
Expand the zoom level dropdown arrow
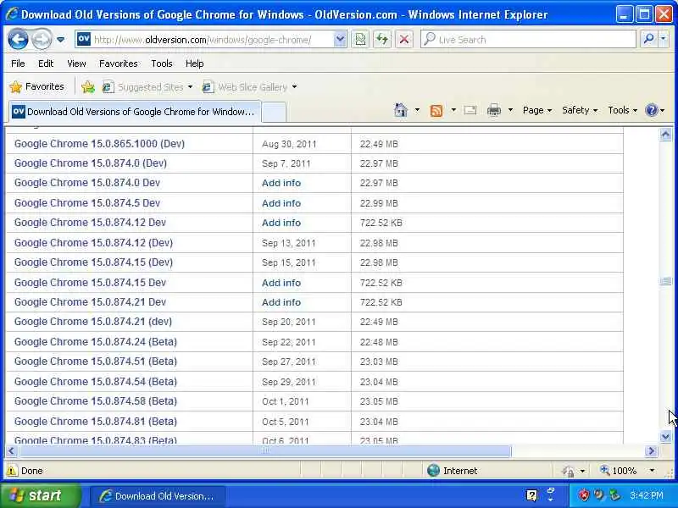coord(652,471)
